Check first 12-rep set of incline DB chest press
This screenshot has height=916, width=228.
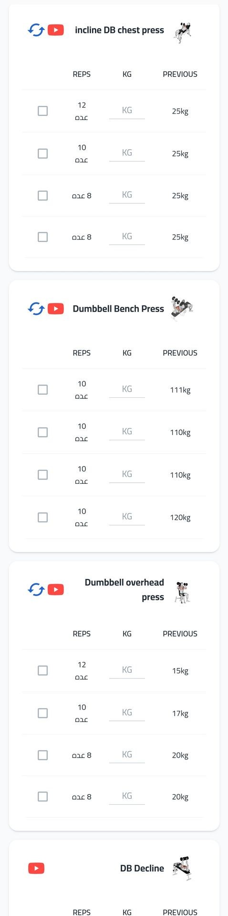pos(43,111)
